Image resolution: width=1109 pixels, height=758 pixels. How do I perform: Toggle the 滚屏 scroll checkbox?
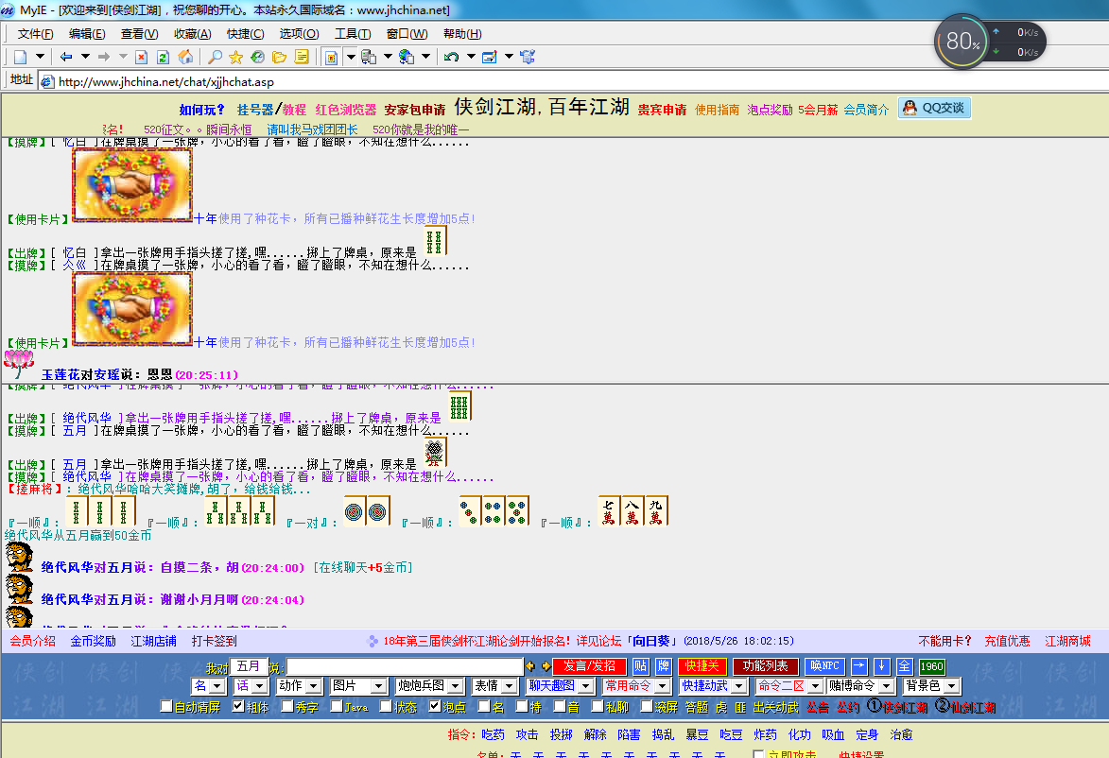pyautogui.click(x=647, y=706)
